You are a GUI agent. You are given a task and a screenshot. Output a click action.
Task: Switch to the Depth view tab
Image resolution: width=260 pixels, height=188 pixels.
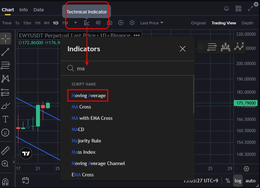click(247, 23)
